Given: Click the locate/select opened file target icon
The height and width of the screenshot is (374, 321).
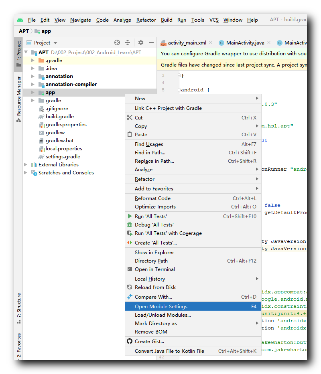Looking at the screenshot, I should click(x=117, y=43).
